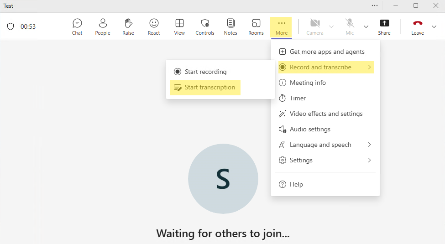The image size is (445, 244).
Task: Click Share screen button
Action: 384,26
